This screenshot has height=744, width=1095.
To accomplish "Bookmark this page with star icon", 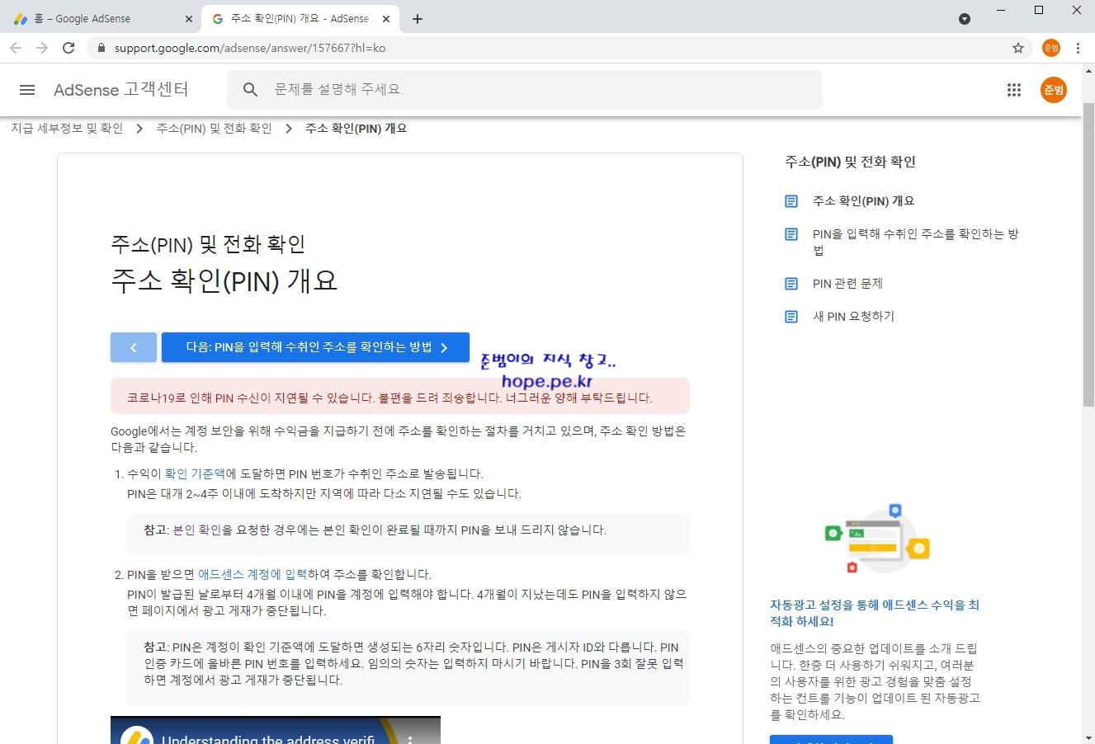I will coord(1018,48).
